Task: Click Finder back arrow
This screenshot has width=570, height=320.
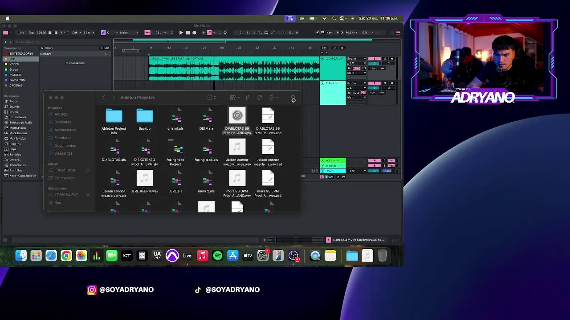Action: click(x=103, y=97)
